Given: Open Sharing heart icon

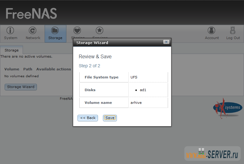Looking at the screenshot, I should [x=77, y=30].
